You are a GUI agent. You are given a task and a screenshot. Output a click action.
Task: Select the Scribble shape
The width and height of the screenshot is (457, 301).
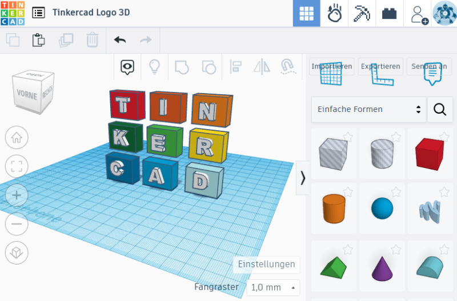point(430,211)
